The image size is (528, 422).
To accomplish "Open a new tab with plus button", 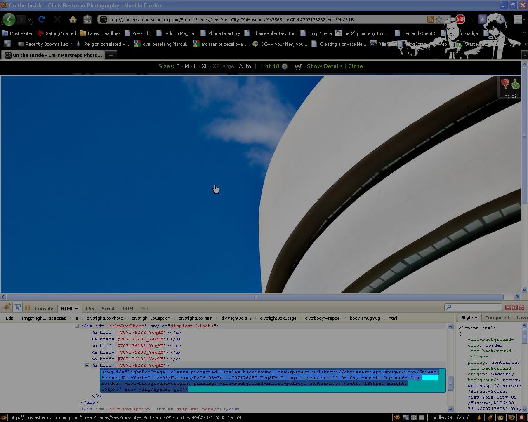I will pyautogui.click(x=111, y=55).
